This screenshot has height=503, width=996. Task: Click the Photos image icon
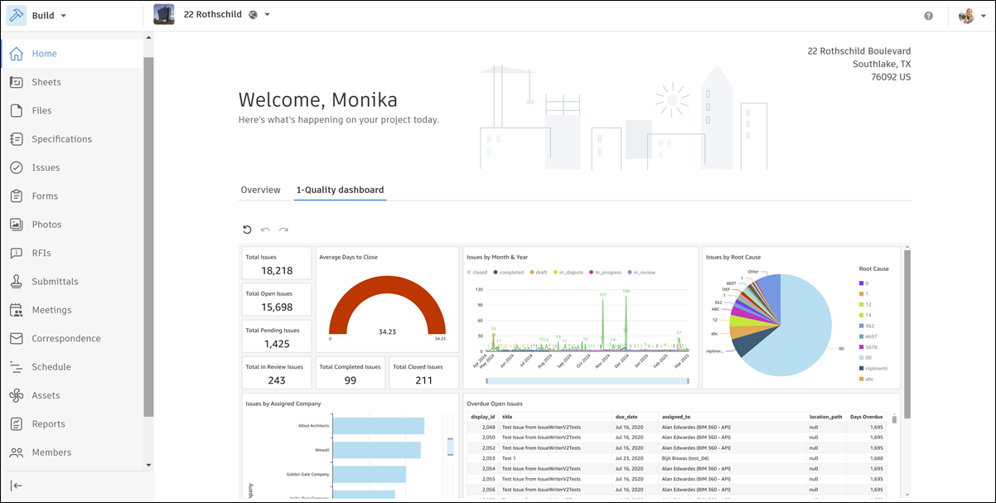pyautogui.click(x=16, y=225)
